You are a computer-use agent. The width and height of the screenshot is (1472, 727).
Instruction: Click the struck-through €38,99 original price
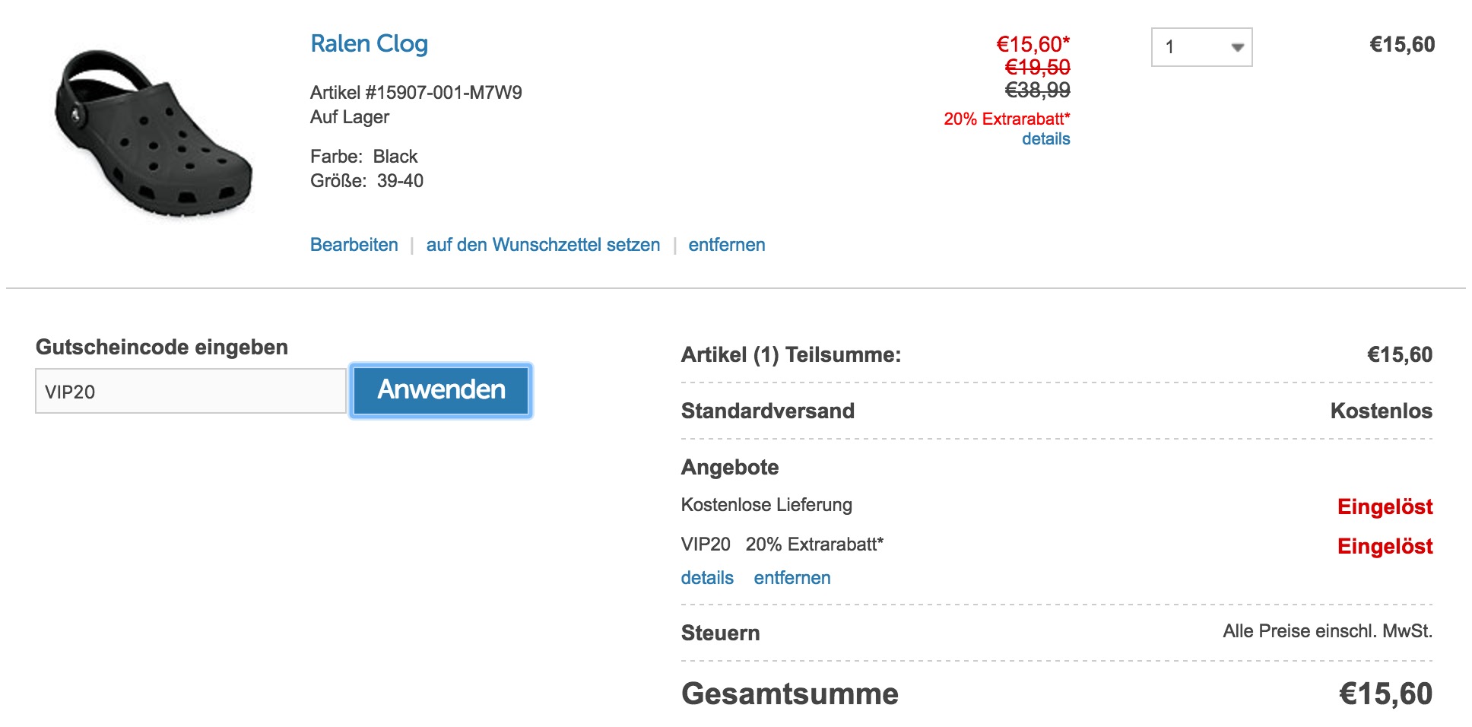pos(1037,90)
